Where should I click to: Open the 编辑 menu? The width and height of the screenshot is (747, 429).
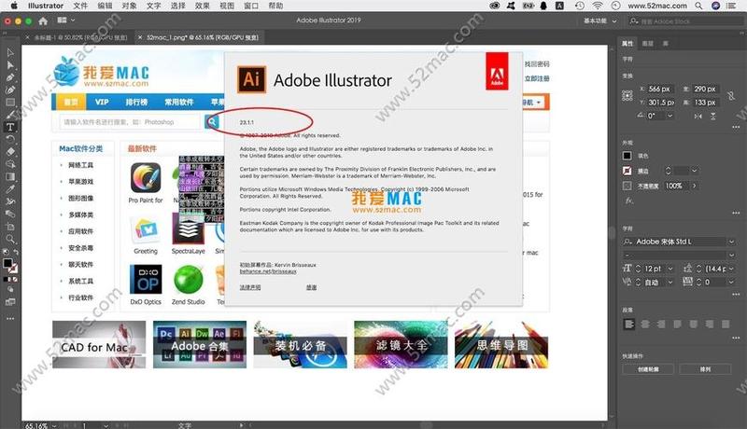(105, 6)
